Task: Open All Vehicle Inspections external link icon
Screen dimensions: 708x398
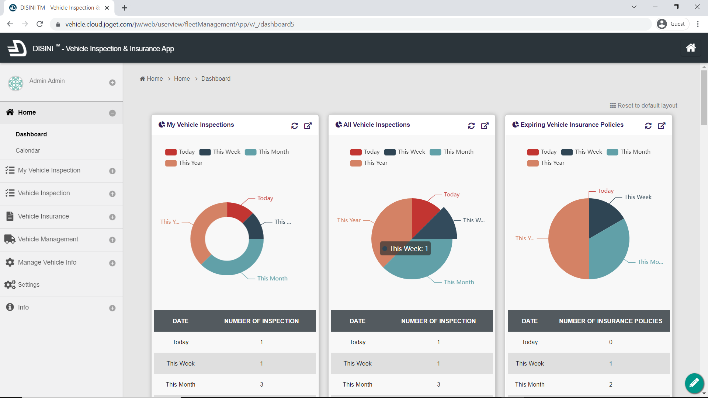Action: tap(485, 126)
